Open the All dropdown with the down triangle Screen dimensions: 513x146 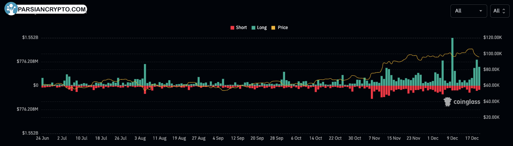click(469, 11)
